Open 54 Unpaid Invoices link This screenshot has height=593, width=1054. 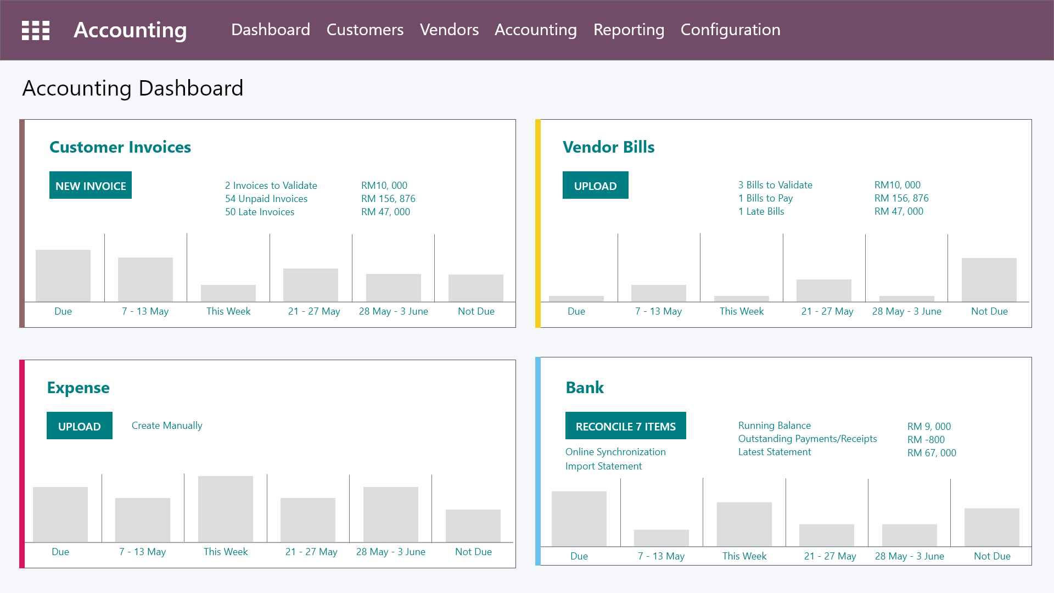coord(266,199)
